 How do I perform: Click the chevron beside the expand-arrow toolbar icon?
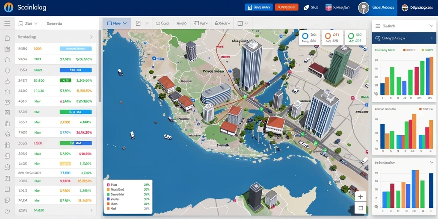pyautogui.click(x=147, y=24)
